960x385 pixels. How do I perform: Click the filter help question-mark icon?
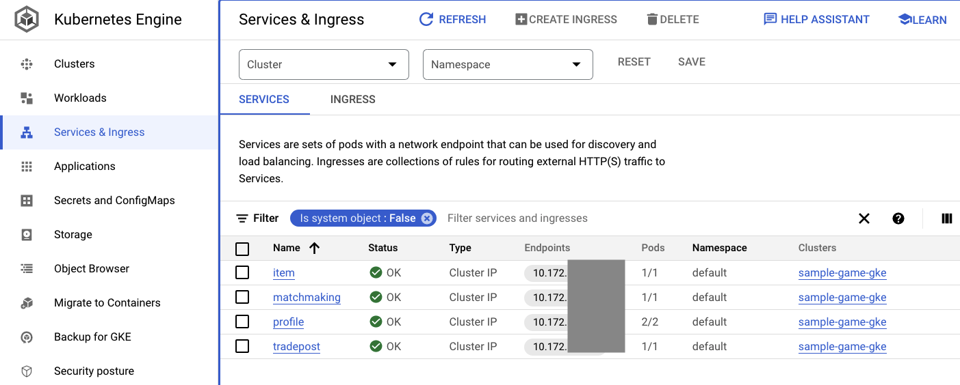898,218
